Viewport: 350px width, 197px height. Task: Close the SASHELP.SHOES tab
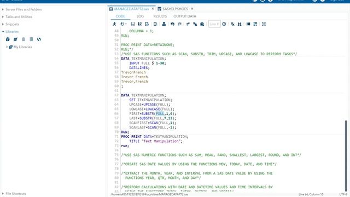click(x=192, y=9)
